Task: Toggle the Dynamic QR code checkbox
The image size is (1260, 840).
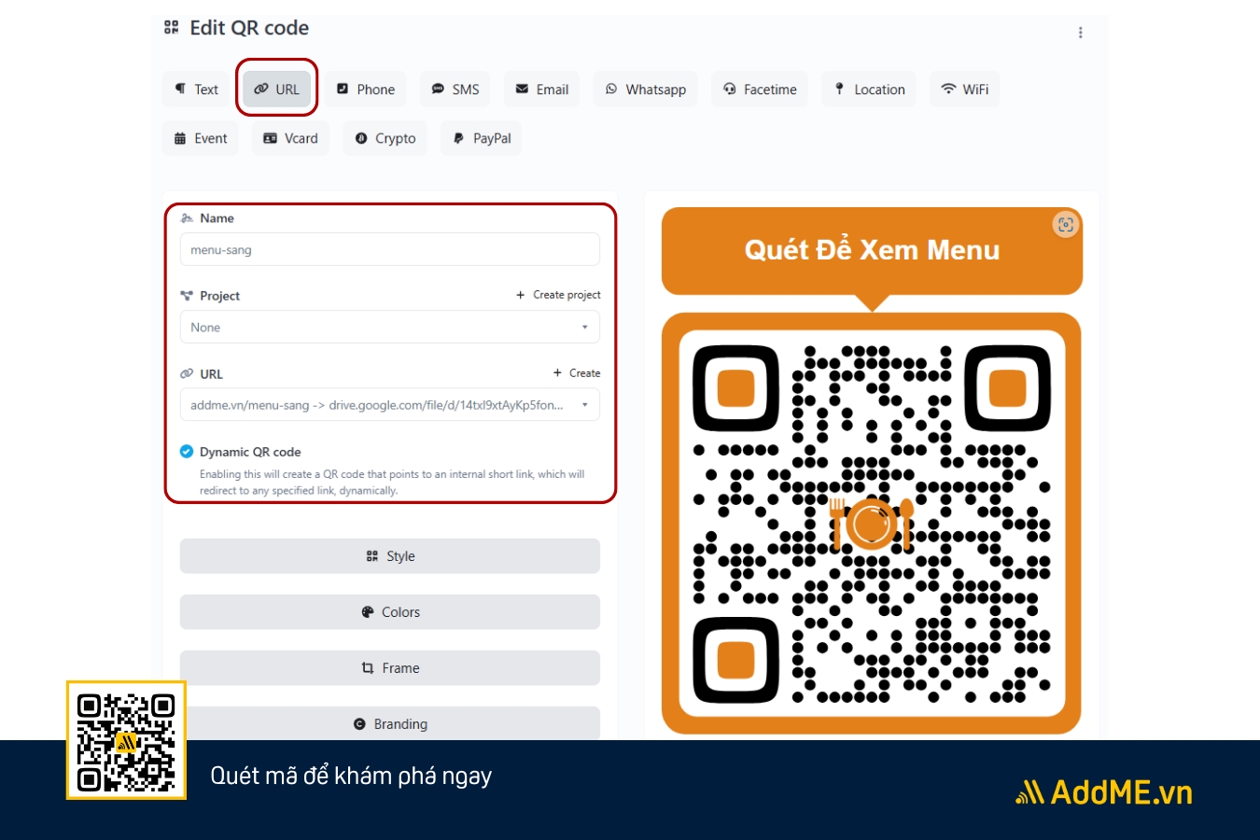Action: coord(187,452)
